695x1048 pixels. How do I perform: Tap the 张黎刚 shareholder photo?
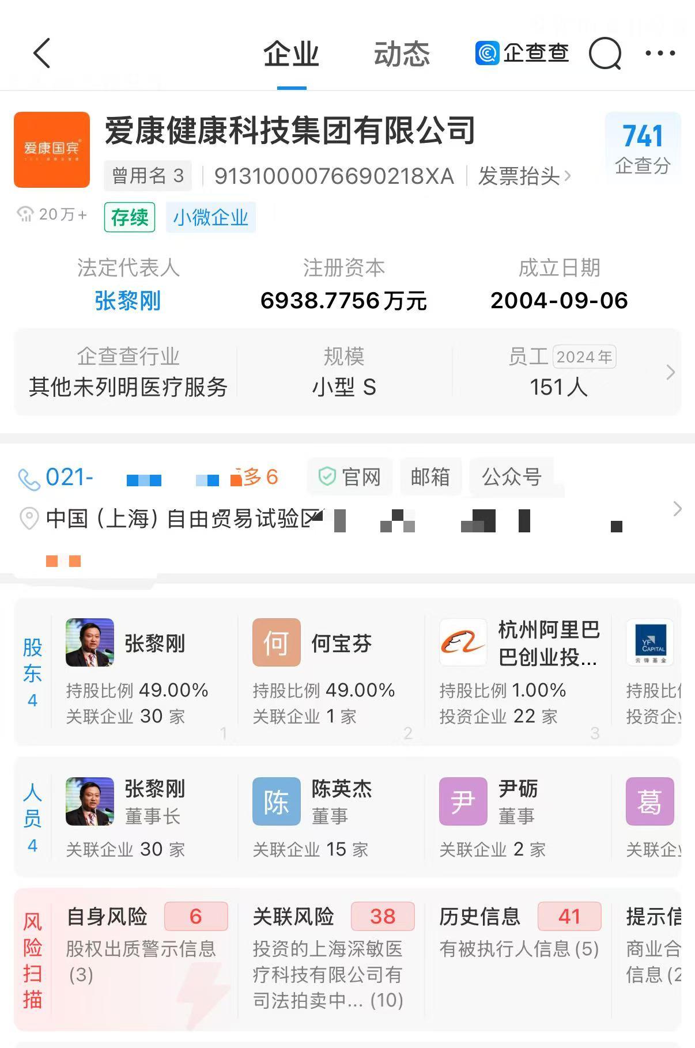tap(90, 642)
